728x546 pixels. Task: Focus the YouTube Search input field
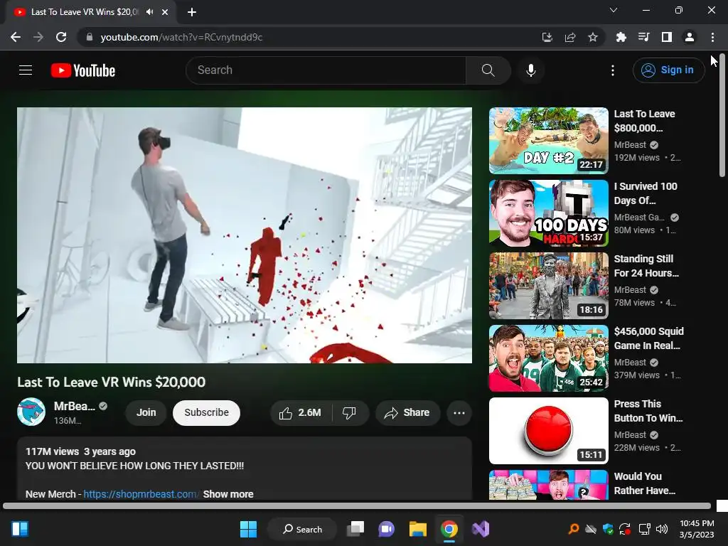[326, 70]
